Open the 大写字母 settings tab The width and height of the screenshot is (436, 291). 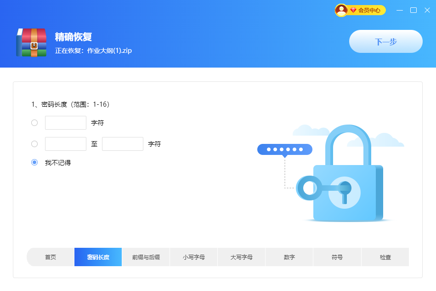coord(241,257)
